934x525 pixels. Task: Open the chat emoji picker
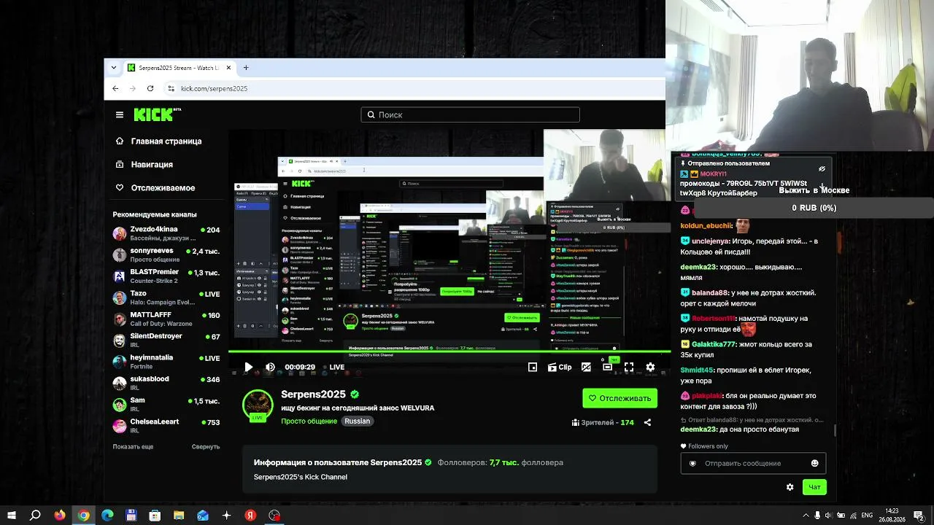(x=815, y=463)
